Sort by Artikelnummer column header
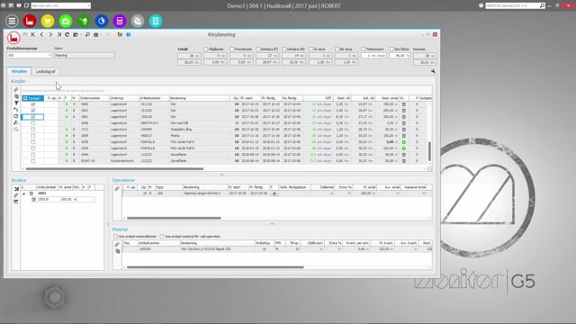The image size is (576, 324). [x=154, y=98]
